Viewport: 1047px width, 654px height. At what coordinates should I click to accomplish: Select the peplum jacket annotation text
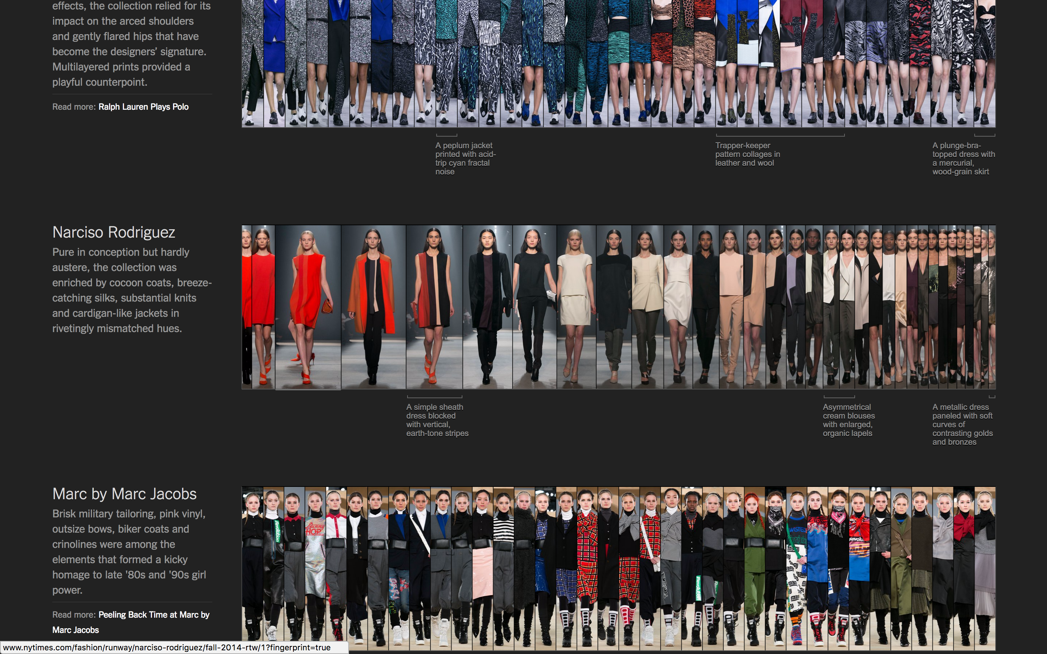[465, 158]
